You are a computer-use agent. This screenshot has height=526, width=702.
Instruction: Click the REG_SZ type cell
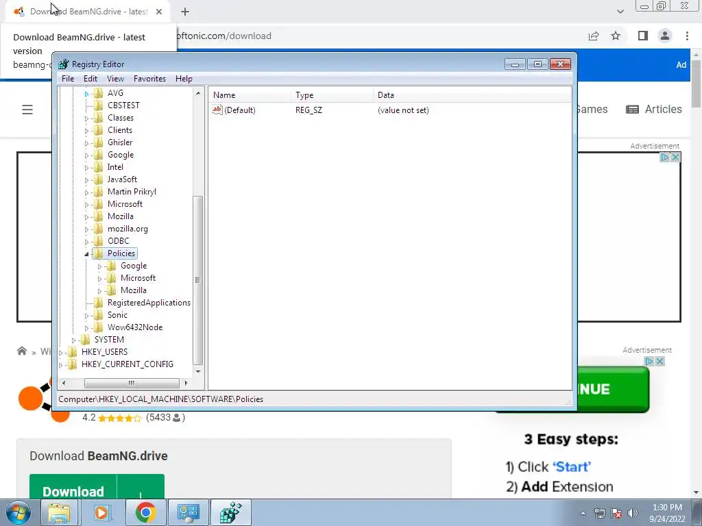click(x=308, y=110)
